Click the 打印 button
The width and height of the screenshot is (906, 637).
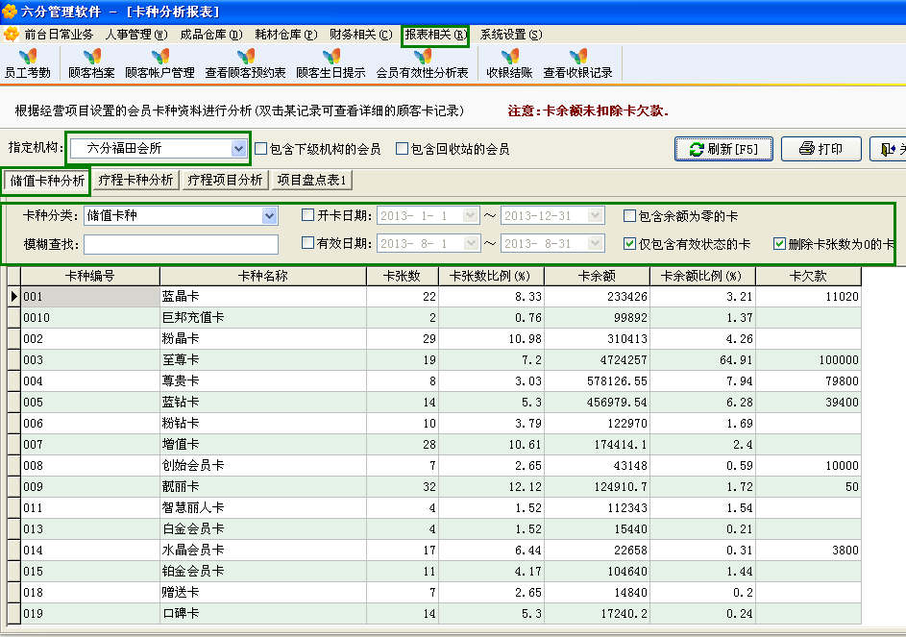point(821,149)
